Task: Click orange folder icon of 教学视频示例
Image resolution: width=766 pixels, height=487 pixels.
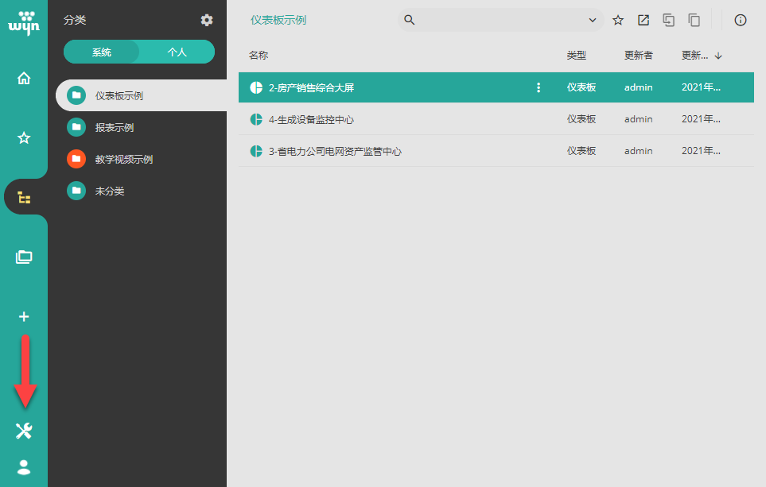Action: click(76, 159)
